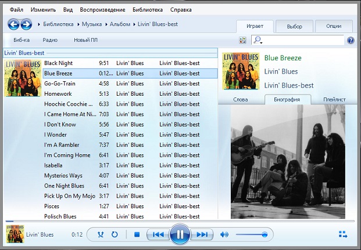The height and width of the screenshot is (250, 361).
Task: Skip to the next track
Action: [x=202, y=234]
